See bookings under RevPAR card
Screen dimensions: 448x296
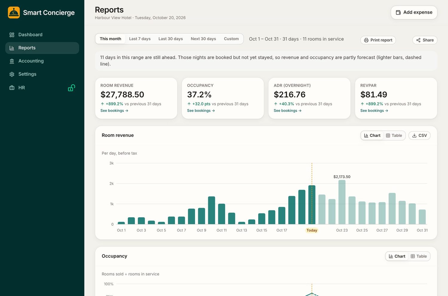click(374, 111)
